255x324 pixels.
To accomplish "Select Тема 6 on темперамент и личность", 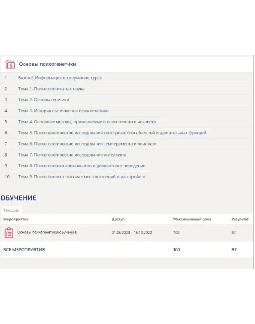I will click(x=87, y=144).
